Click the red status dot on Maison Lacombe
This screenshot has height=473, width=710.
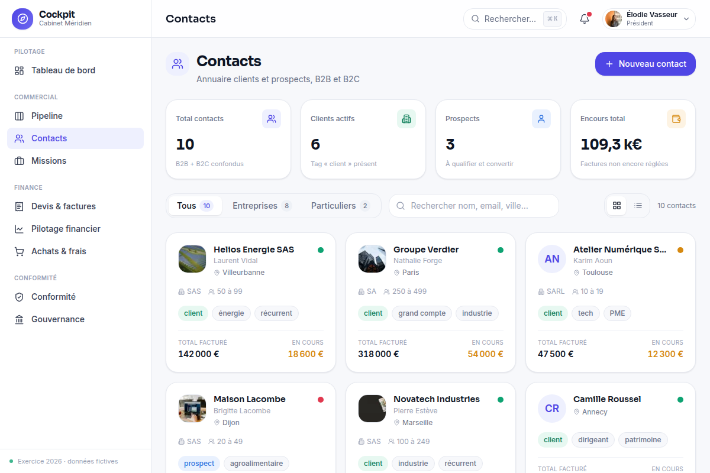(321, 400)
